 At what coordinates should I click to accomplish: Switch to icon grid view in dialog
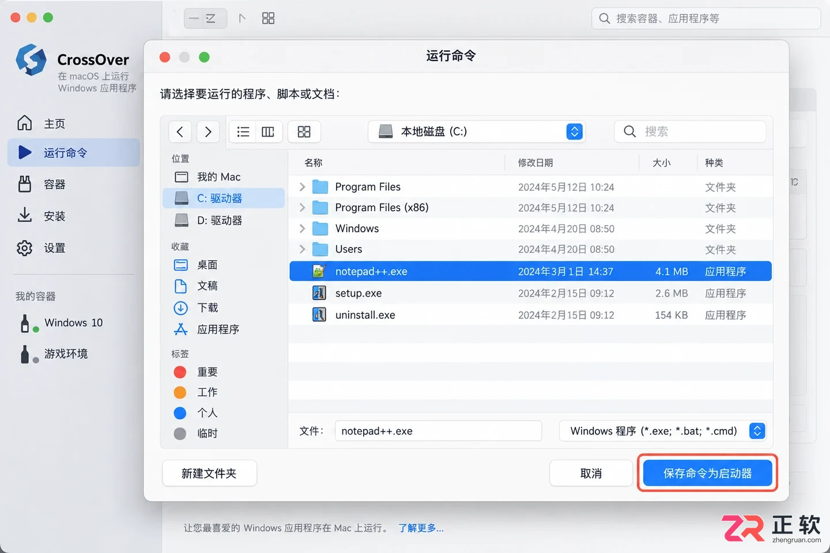(304, 132)
